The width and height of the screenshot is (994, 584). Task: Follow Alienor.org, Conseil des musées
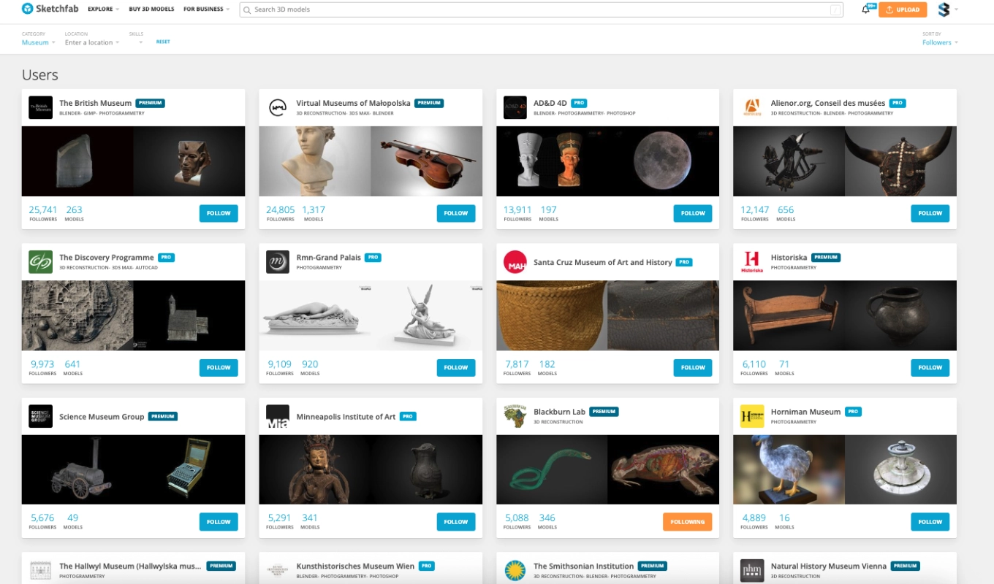pyautogui.click(x=930, y=213)
